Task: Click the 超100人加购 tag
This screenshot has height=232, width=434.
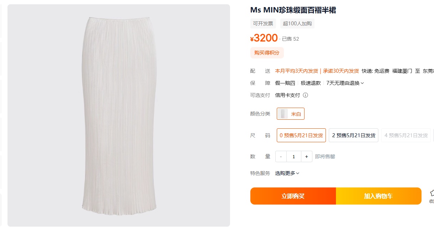Action: pyautogui.click(x=297, y=24)
